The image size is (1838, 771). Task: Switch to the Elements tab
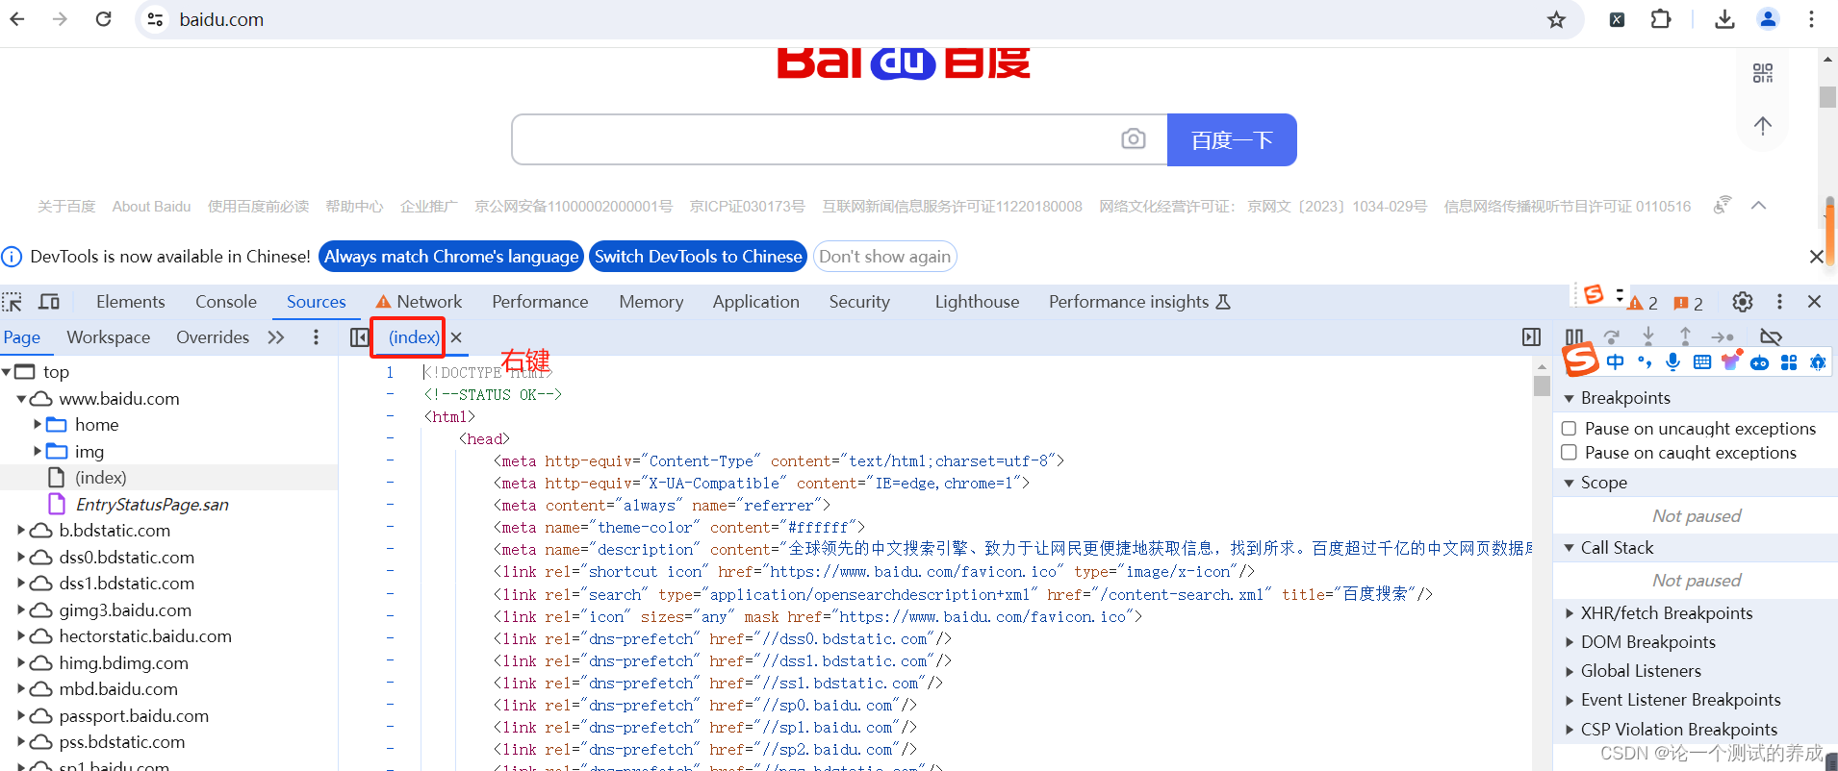click(x=131, y=302)
